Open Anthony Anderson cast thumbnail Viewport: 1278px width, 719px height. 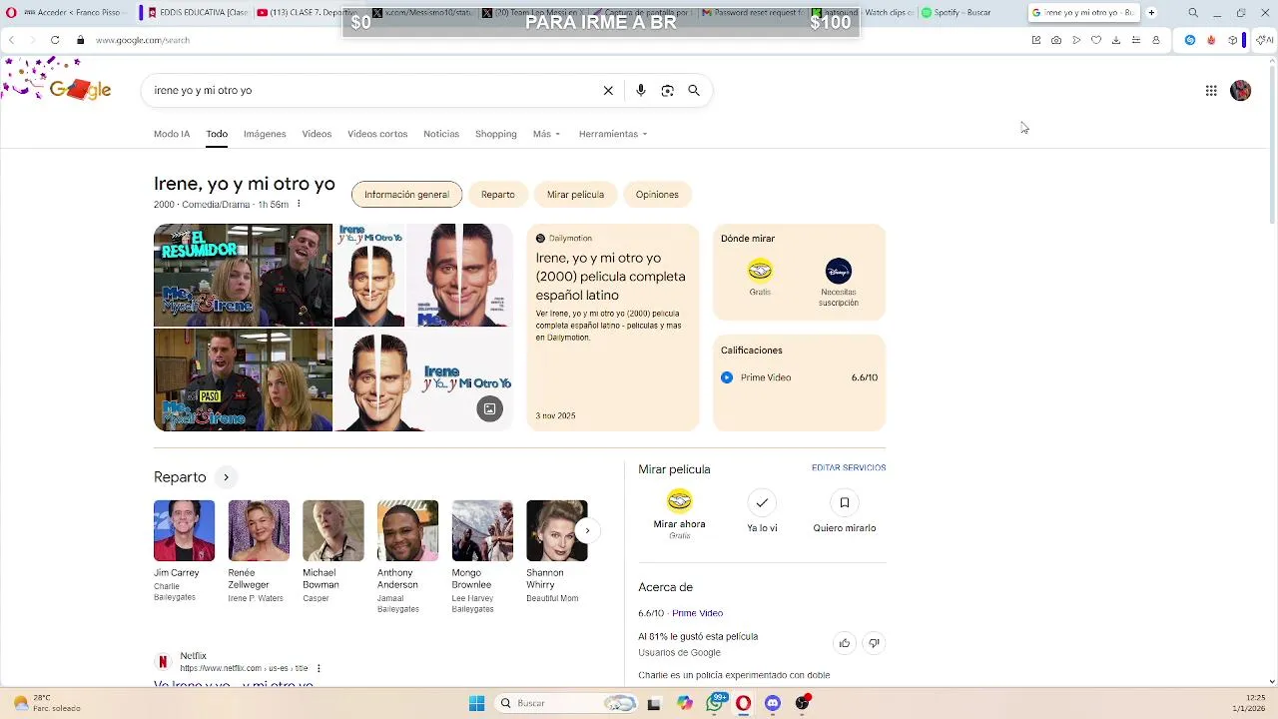click(x=407, y=530)
